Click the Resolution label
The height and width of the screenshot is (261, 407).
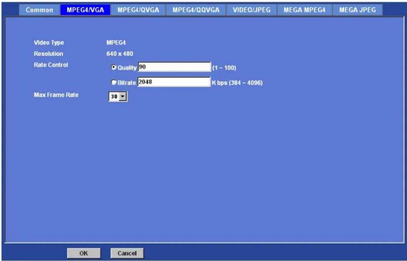pyautogui.click(x=48, y=54)
